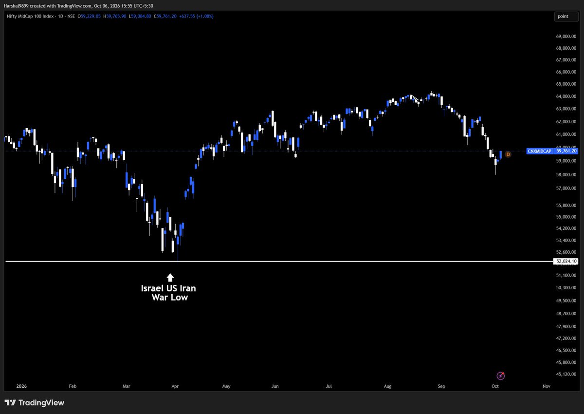Click the 50,300.00 price axis label
The height and width of the screenshot is (414, 584).
[x=566, y=288]
